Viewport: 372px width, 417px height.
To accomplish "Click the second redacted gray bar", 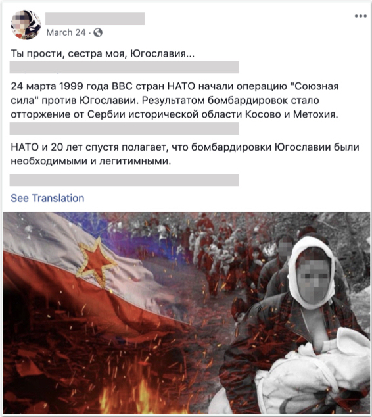I will pyautogui.click(x=124, y=128).
